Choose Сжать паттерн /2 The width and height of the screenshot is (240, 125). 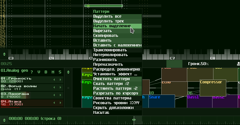[117, 84]
